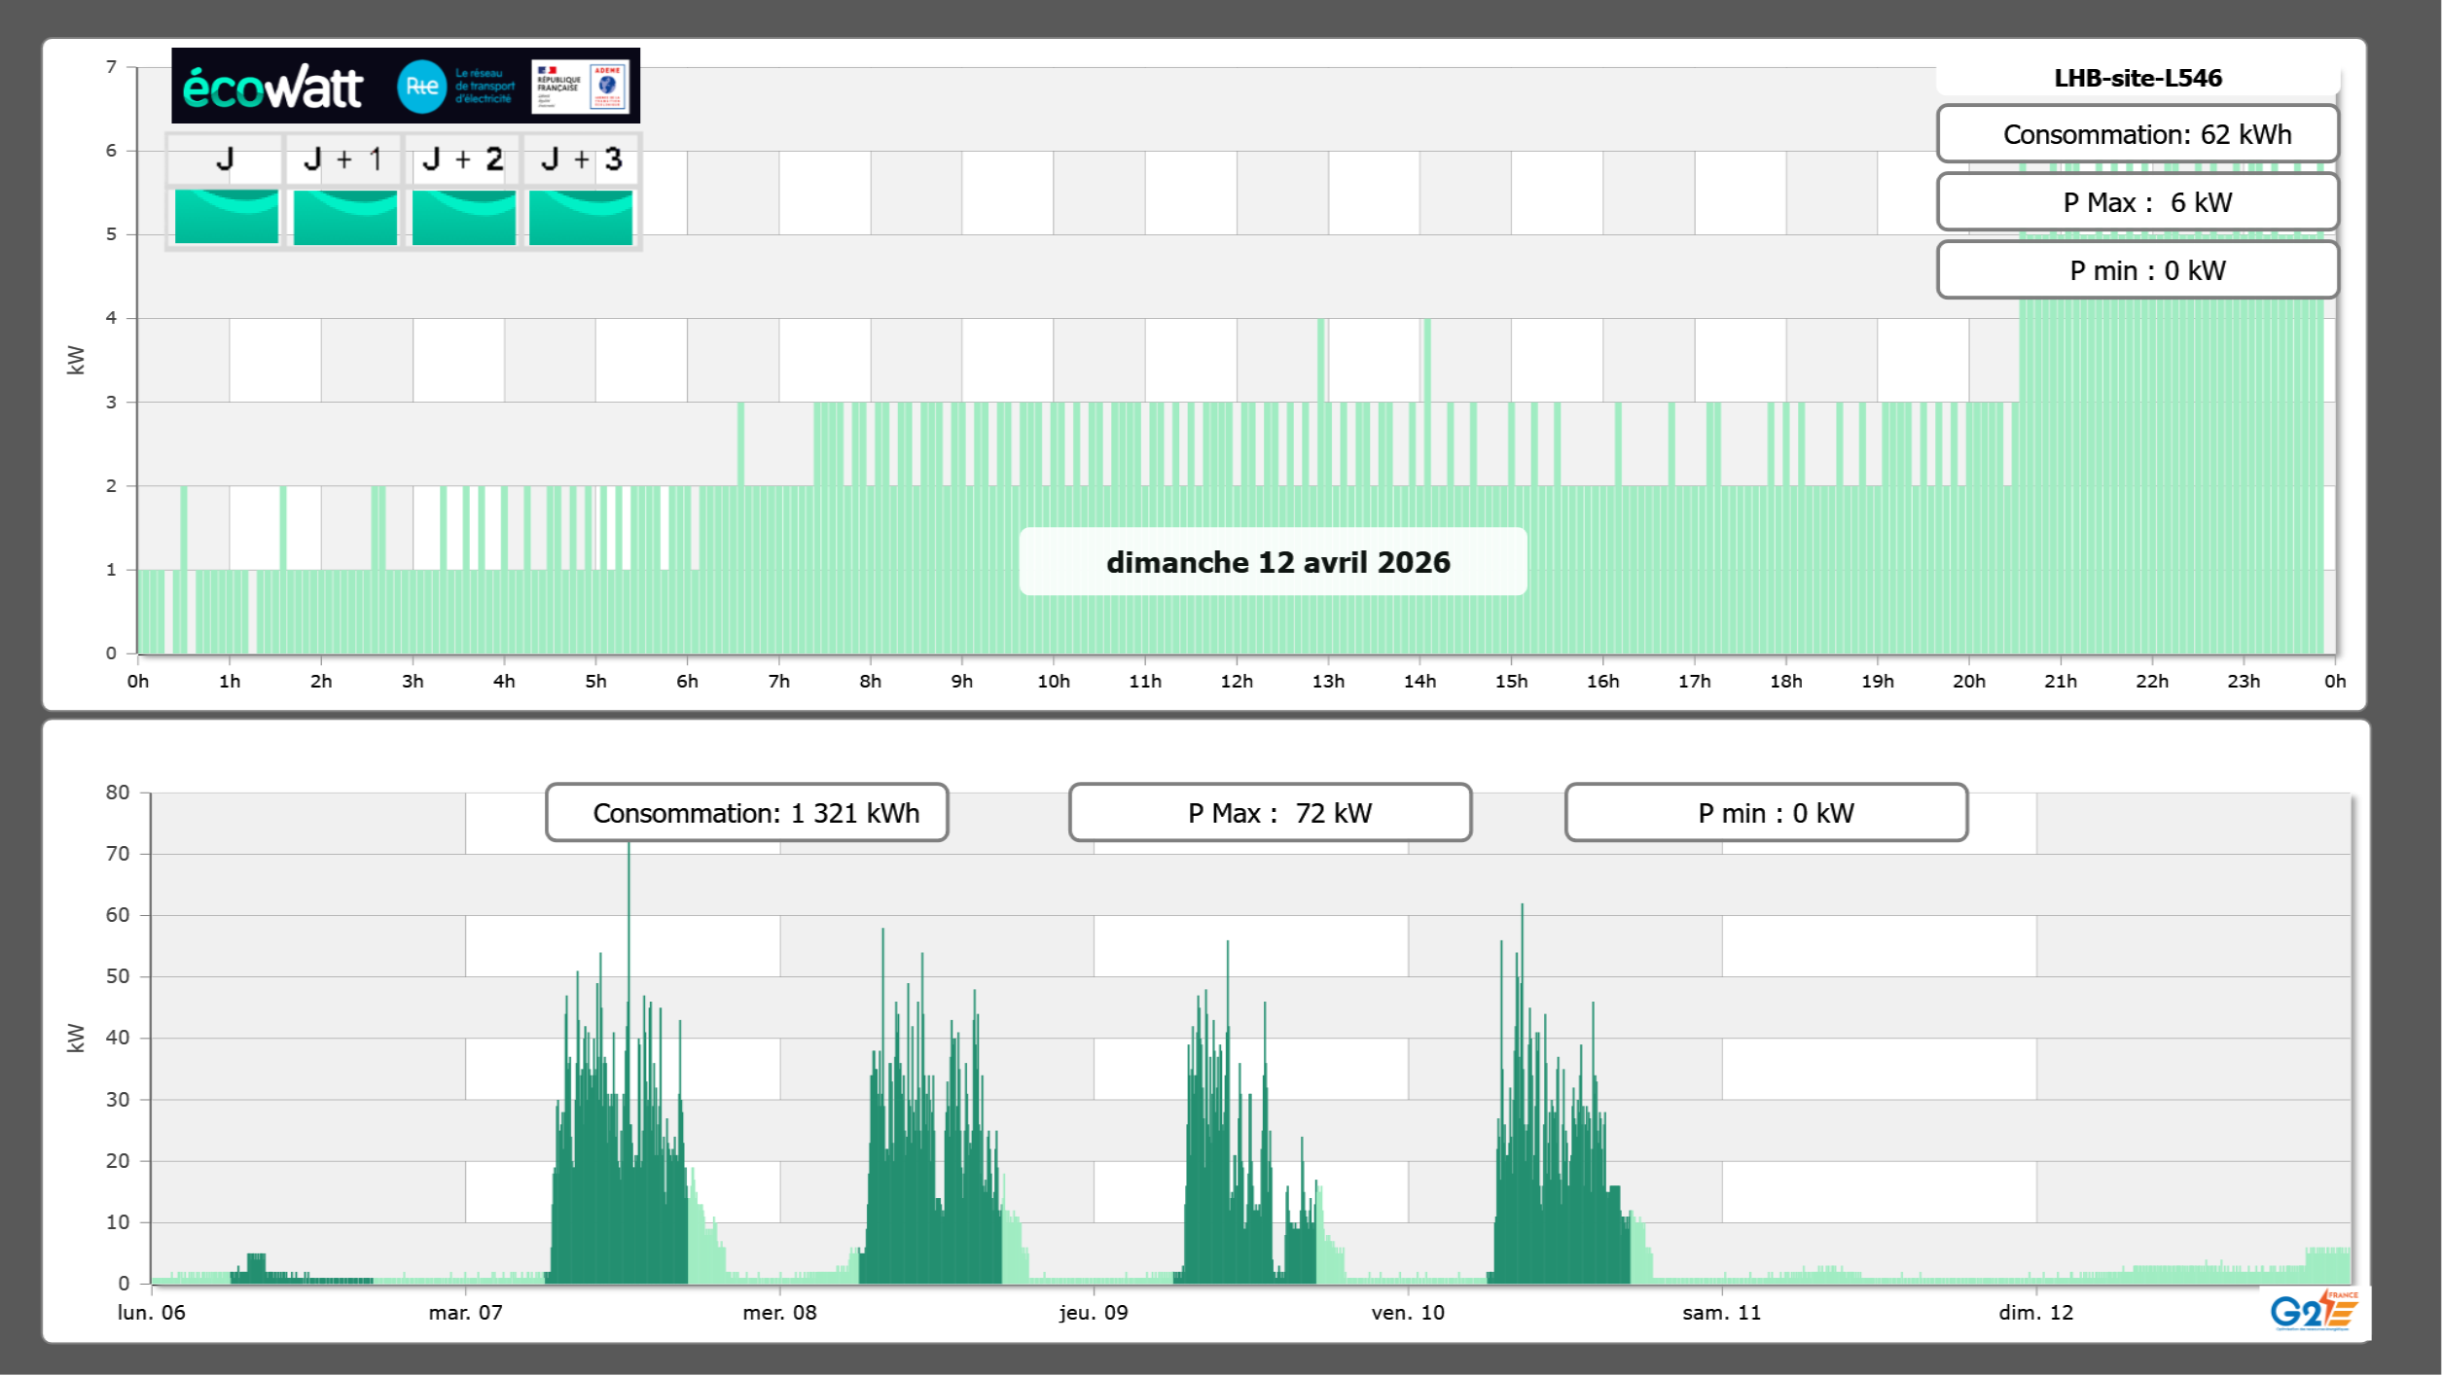Click the J + 2 day header
2443x1376 pixels.
[463, 159]
